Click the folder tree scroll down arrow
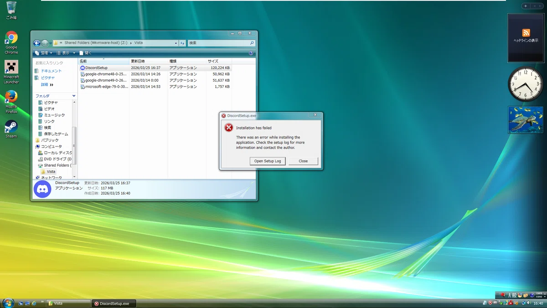 click(75, 176)
